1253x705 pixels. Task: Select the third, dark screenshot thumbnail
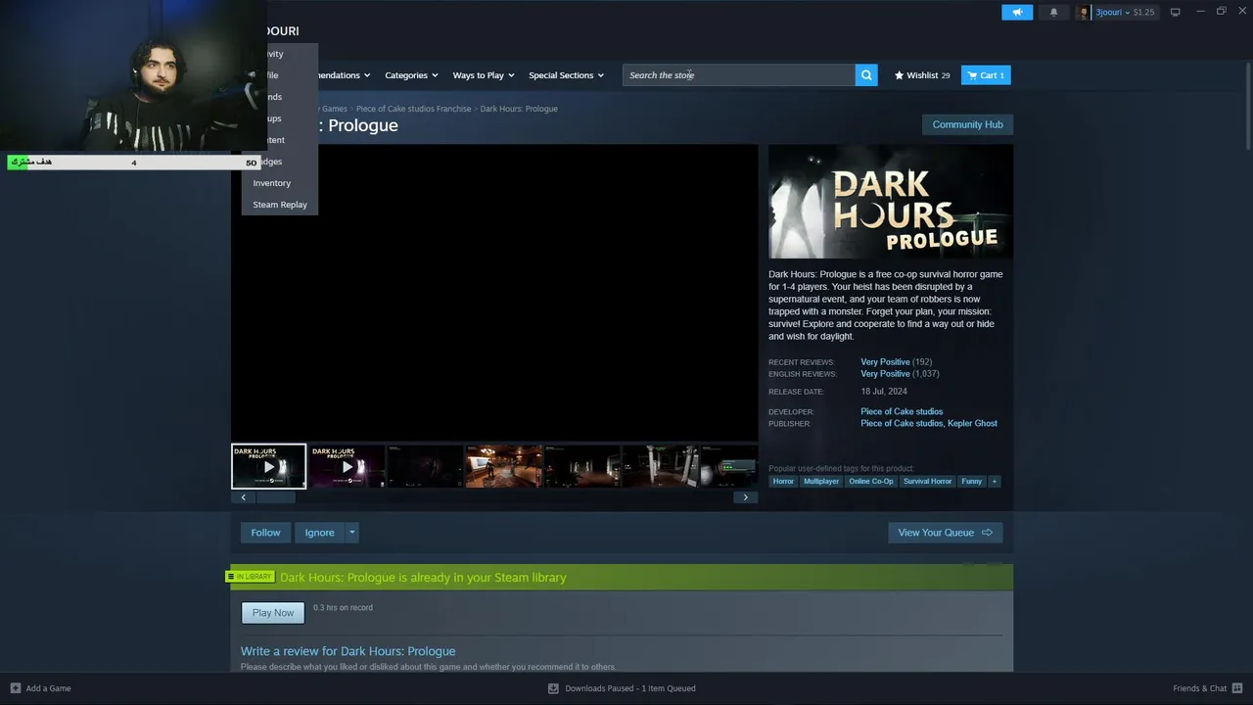[426, 466]
